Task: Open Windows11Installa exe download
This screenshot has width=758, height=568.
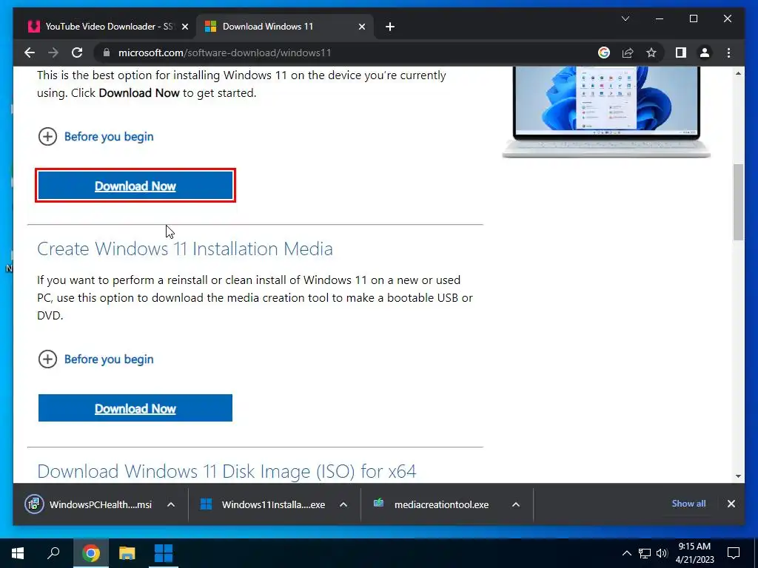Action: [263, 504]
